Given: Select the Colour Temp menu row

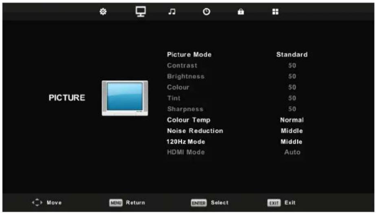Looking at the screenshot, I should pyautogui.click(x=235, y=120).
